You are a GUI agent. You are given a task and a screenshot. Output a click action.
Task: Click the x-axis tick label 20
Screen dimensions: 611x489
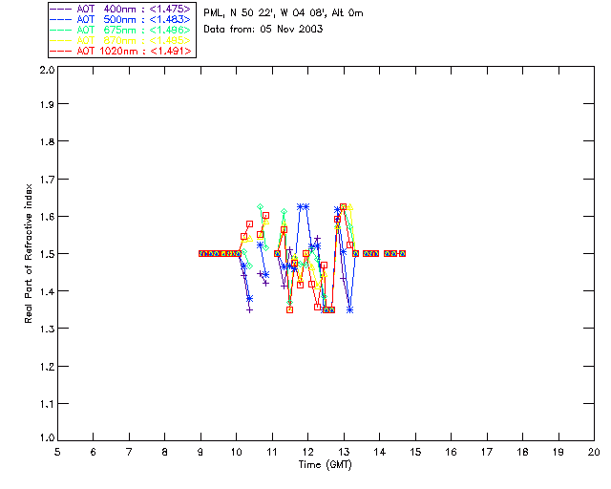(594, 452)
